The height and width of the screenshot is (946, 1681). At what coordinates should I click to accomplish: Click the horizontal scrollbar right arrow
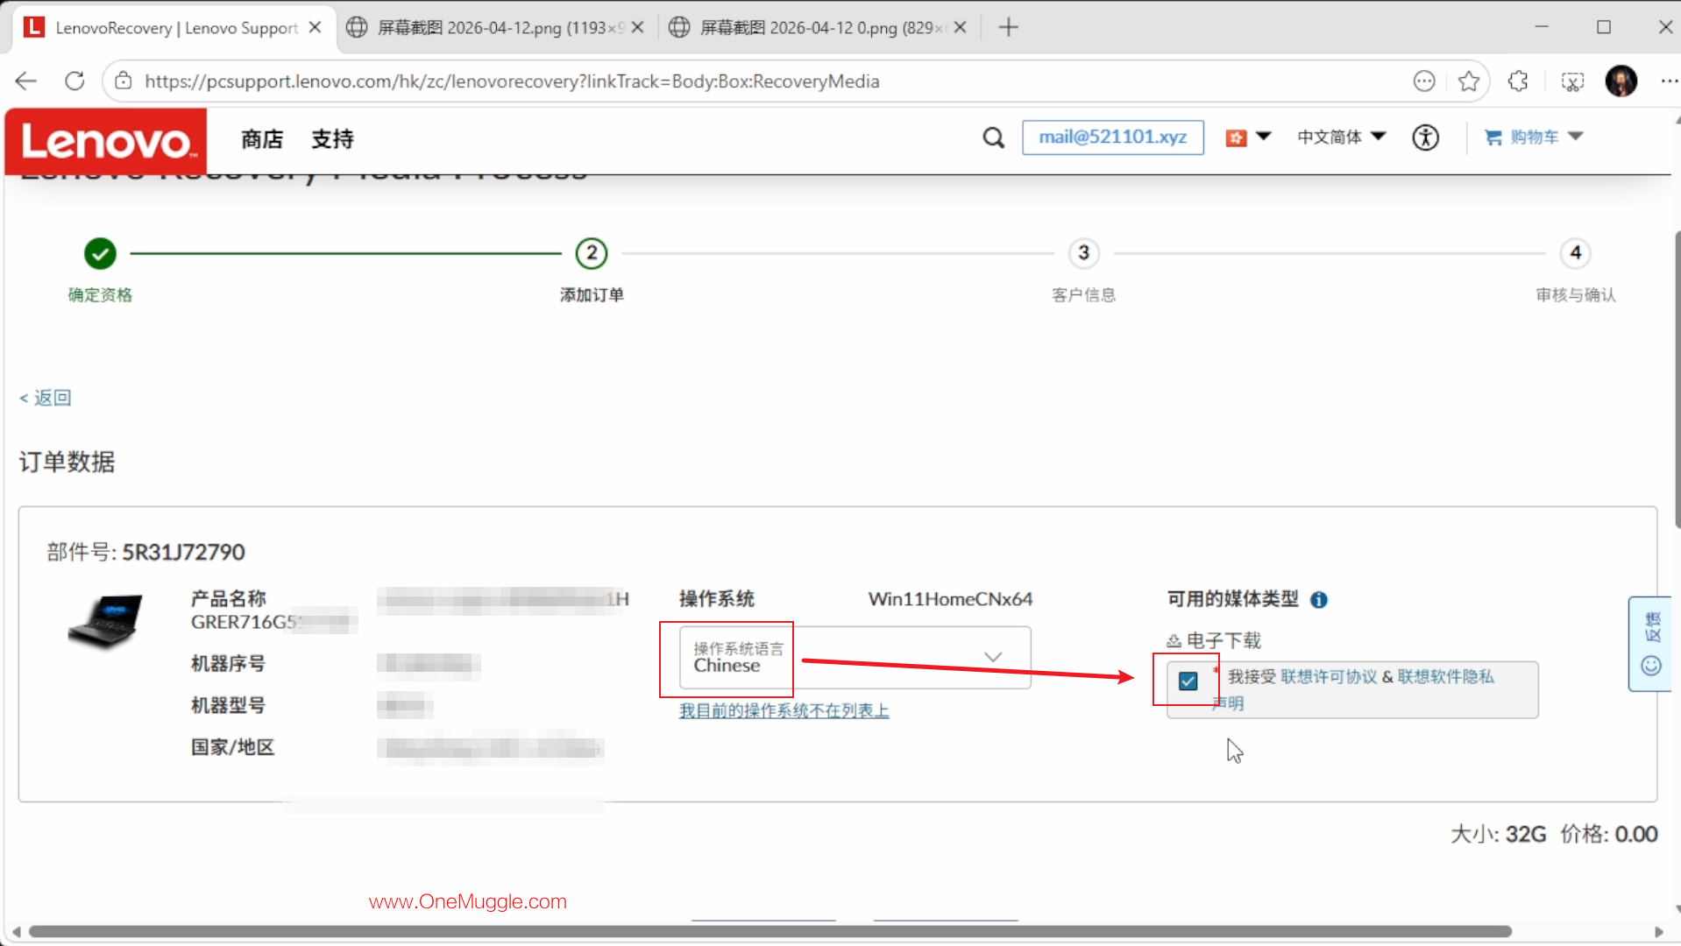tap(1658, 932)
